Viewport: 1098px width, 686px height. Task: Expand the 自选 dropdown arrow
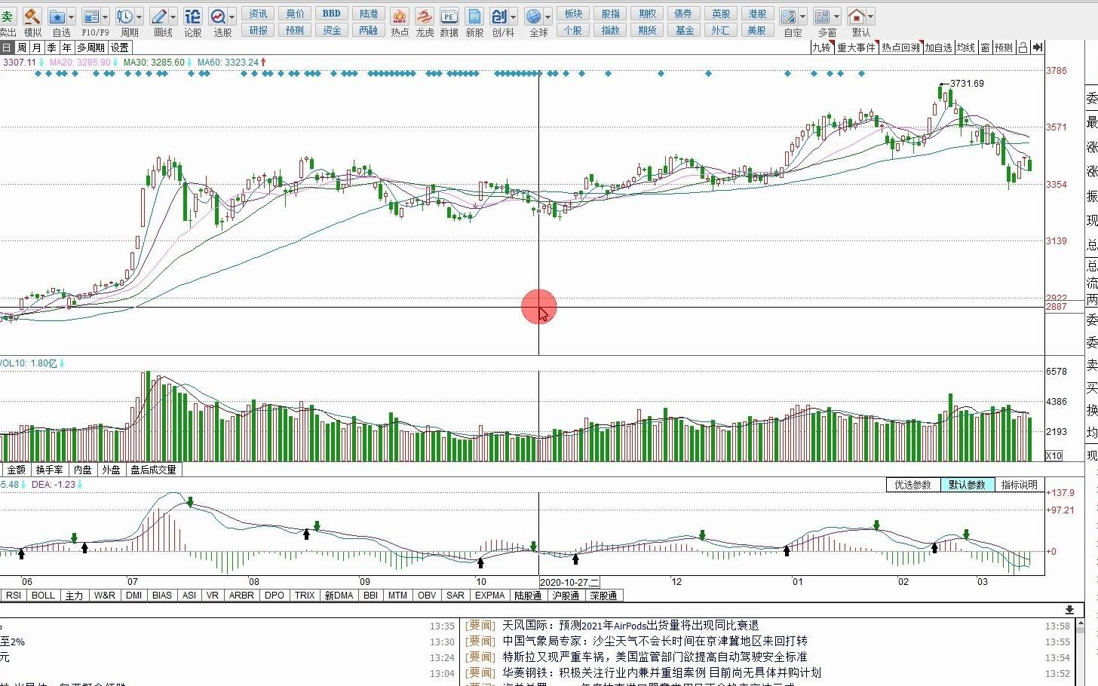pos(71,16)
